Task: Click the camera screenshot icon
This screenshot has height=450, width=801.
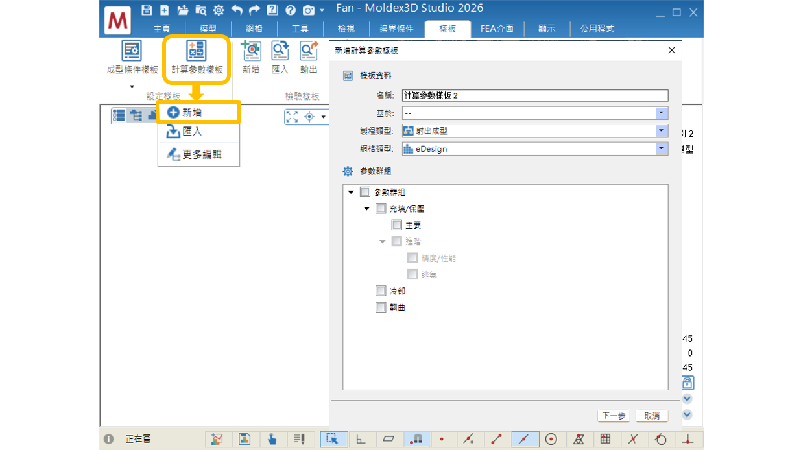Action: click(308, 10)
